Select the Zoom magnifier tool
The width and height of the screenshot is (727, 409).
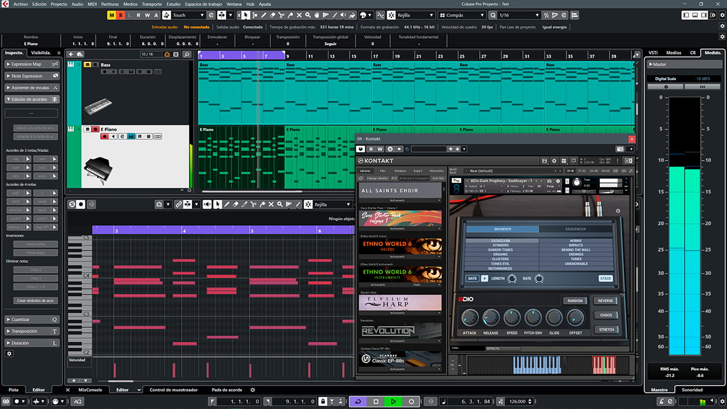click(308, 15)
